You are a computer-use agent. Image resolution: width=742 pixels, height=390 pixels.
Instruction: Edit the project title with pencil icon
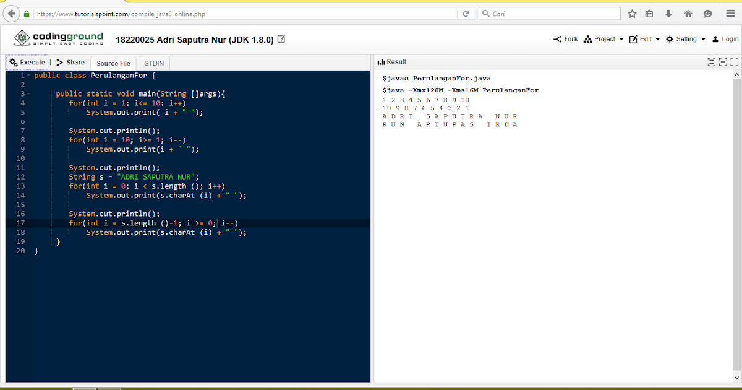[x=281, y=39]
